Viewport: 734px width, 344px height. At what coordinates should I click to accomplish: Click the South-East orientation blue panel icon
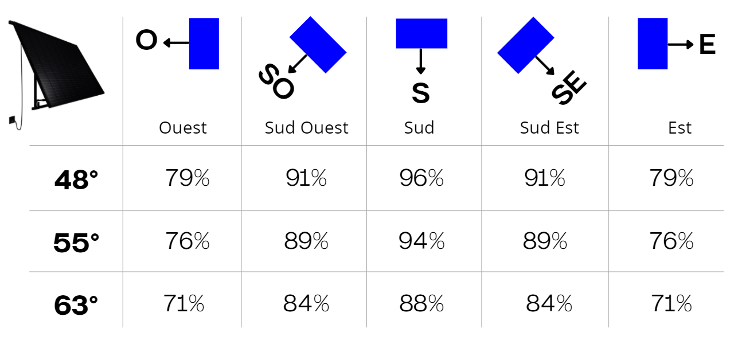point(525,45)
